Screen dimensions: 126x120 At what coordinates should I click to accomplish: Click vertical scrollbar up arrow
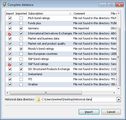pos(119,13)
